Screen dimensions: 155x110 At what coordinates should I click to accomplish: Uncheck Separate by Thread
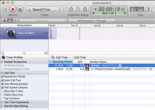tap(2, 77)
